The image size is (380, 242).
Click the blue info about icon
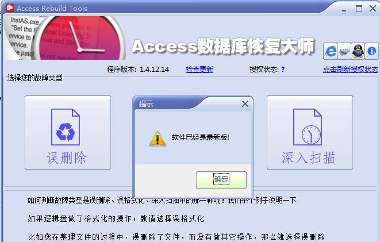pos(371,51)
